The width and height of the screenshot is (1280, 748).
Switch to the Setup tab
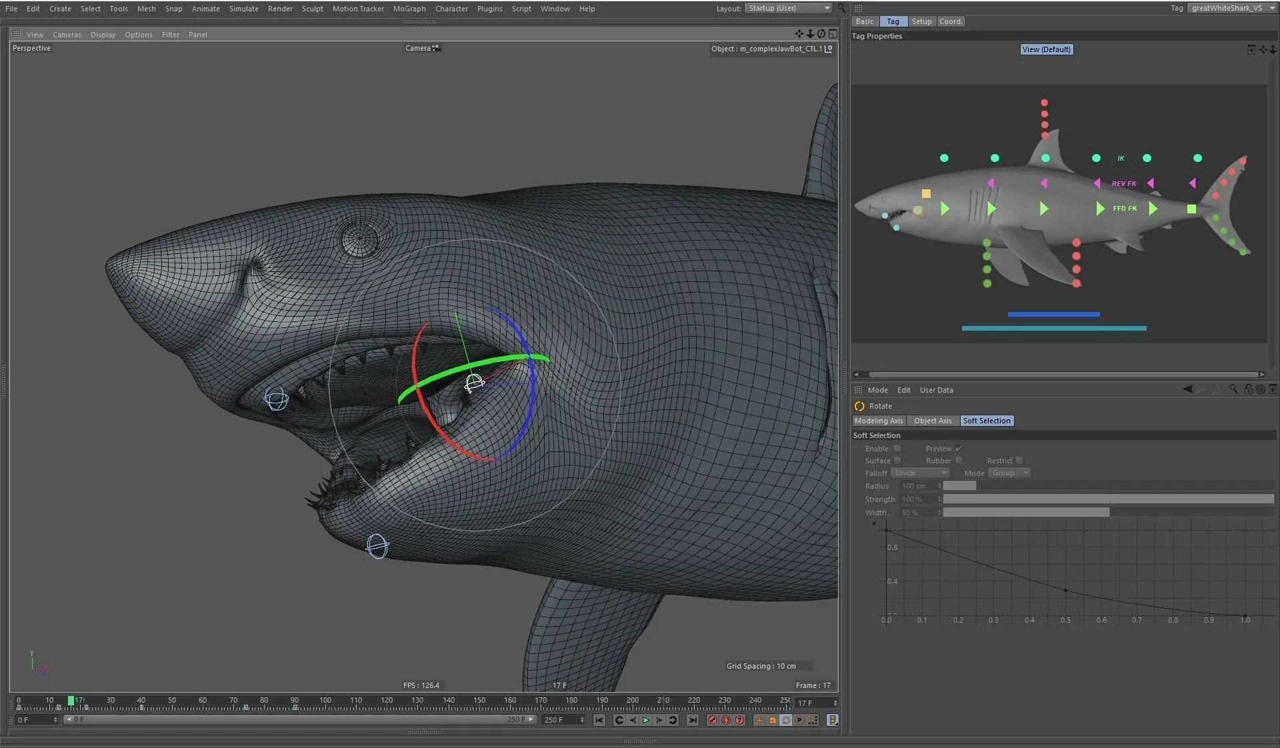[x=921, y=21]
